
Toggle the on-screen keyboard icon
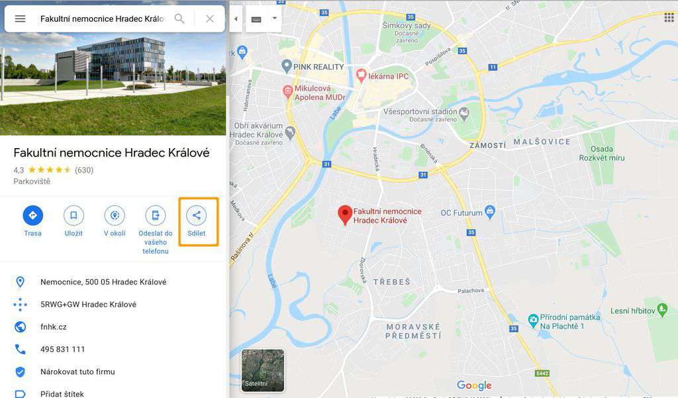(256, 19)
